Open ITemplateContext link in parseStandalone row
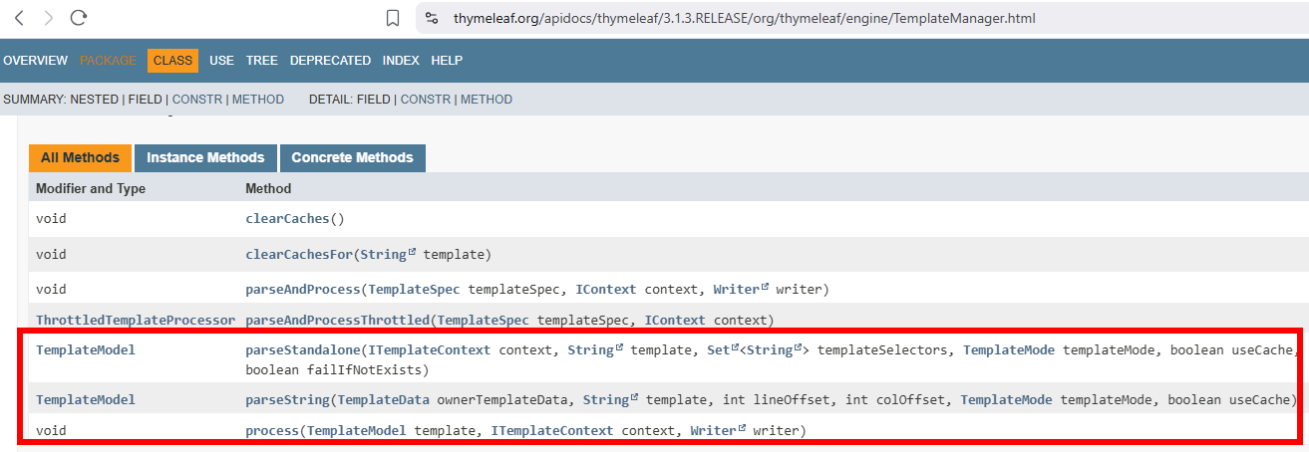 pos(430,349)
